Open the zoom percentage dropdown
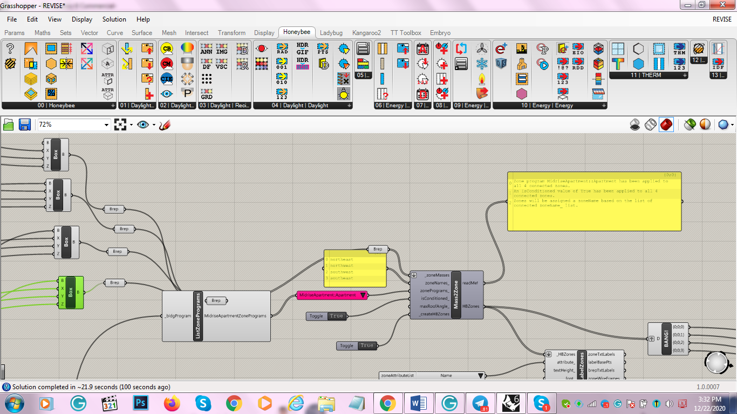 (106, 125)
